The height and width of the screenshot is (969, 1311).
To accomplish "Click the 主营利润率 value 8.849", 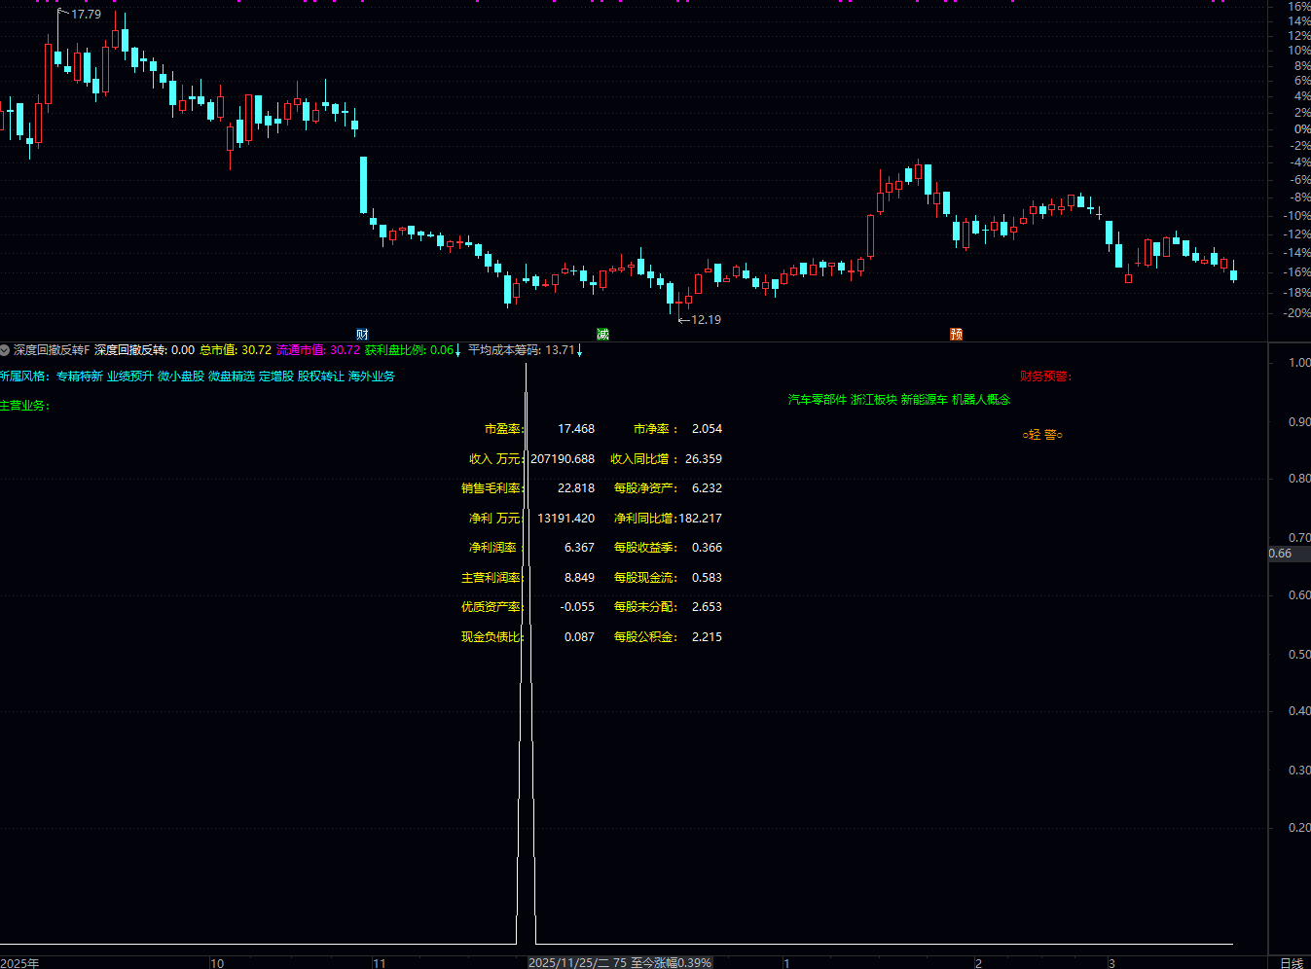I will point(579,578).
